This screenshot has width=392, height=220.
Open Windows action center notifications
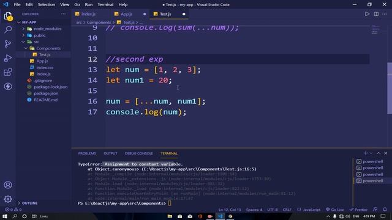383,216
